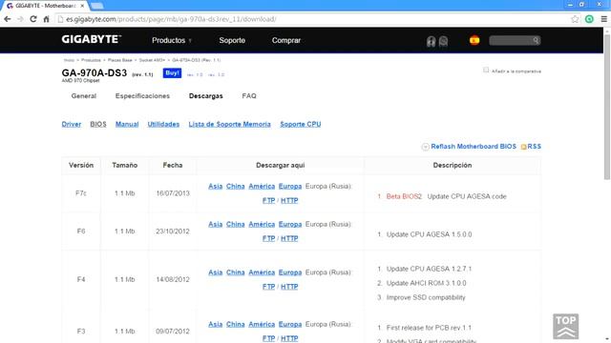Open the chat icon in the header
Image resolution: width=611 pixels, height=343 pixels.
443,41
